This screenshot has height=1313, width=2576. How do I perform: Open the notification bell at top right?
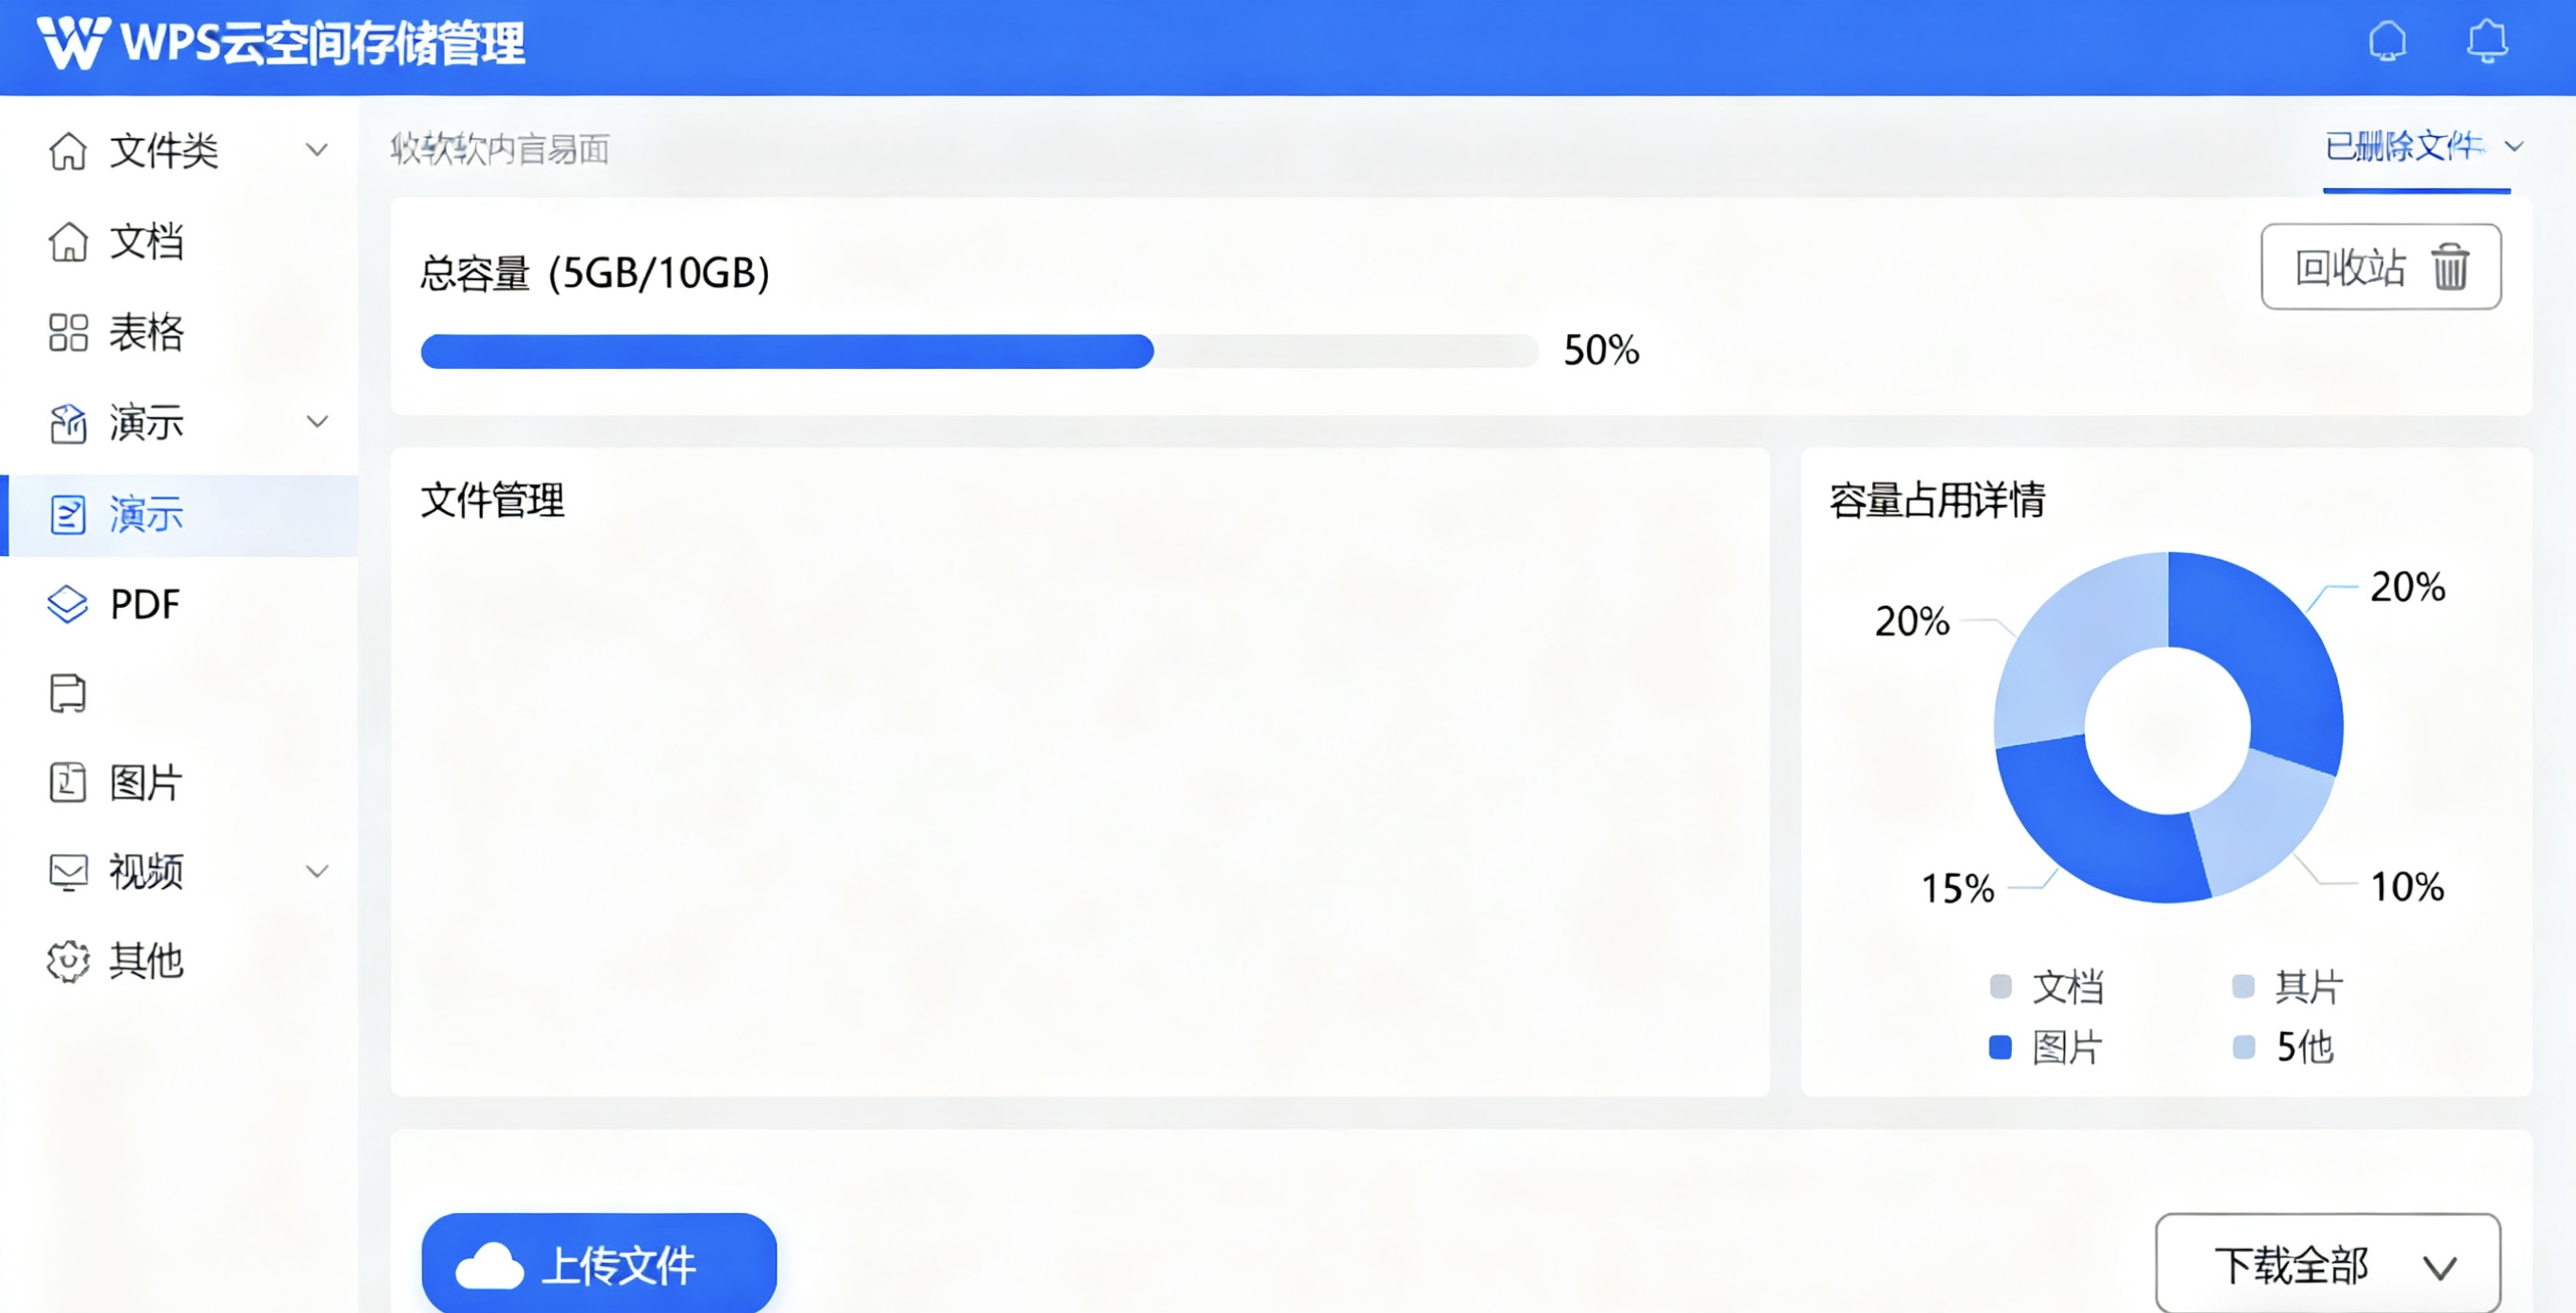(x=2487, y=42)
